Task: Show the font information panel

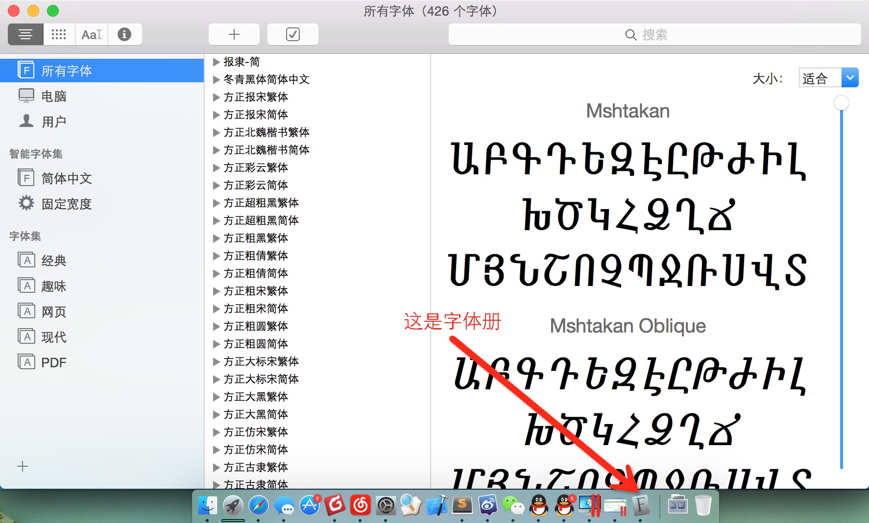Action: click(x=124, y=34)
